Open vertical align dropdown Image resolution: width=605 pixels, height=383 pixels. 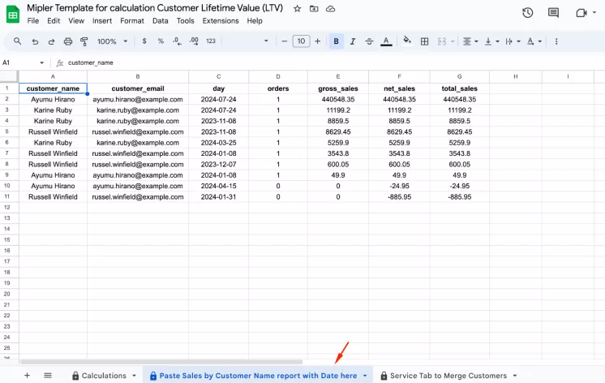point(491,41)
